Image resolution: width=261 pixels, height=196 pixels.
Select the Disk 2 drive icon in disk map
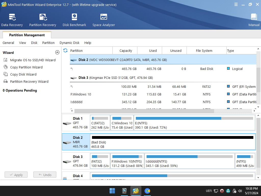coord(67,143)
